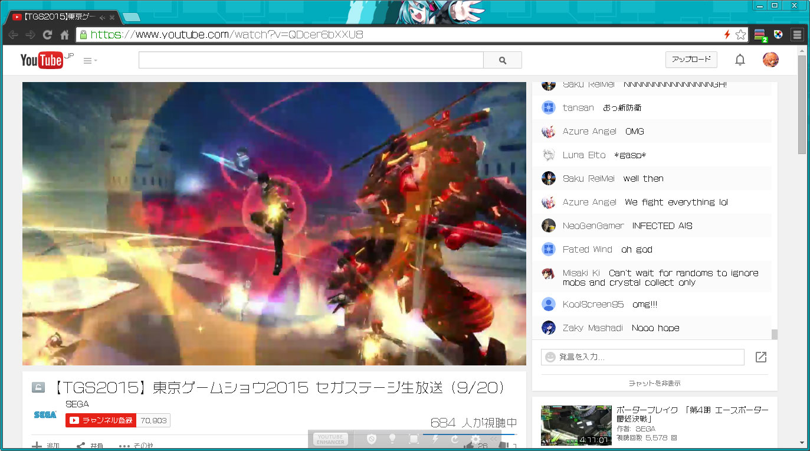The image size is (810, 451).
Task: Open Luna Elto's chat avatar
Action: (549, 155)
